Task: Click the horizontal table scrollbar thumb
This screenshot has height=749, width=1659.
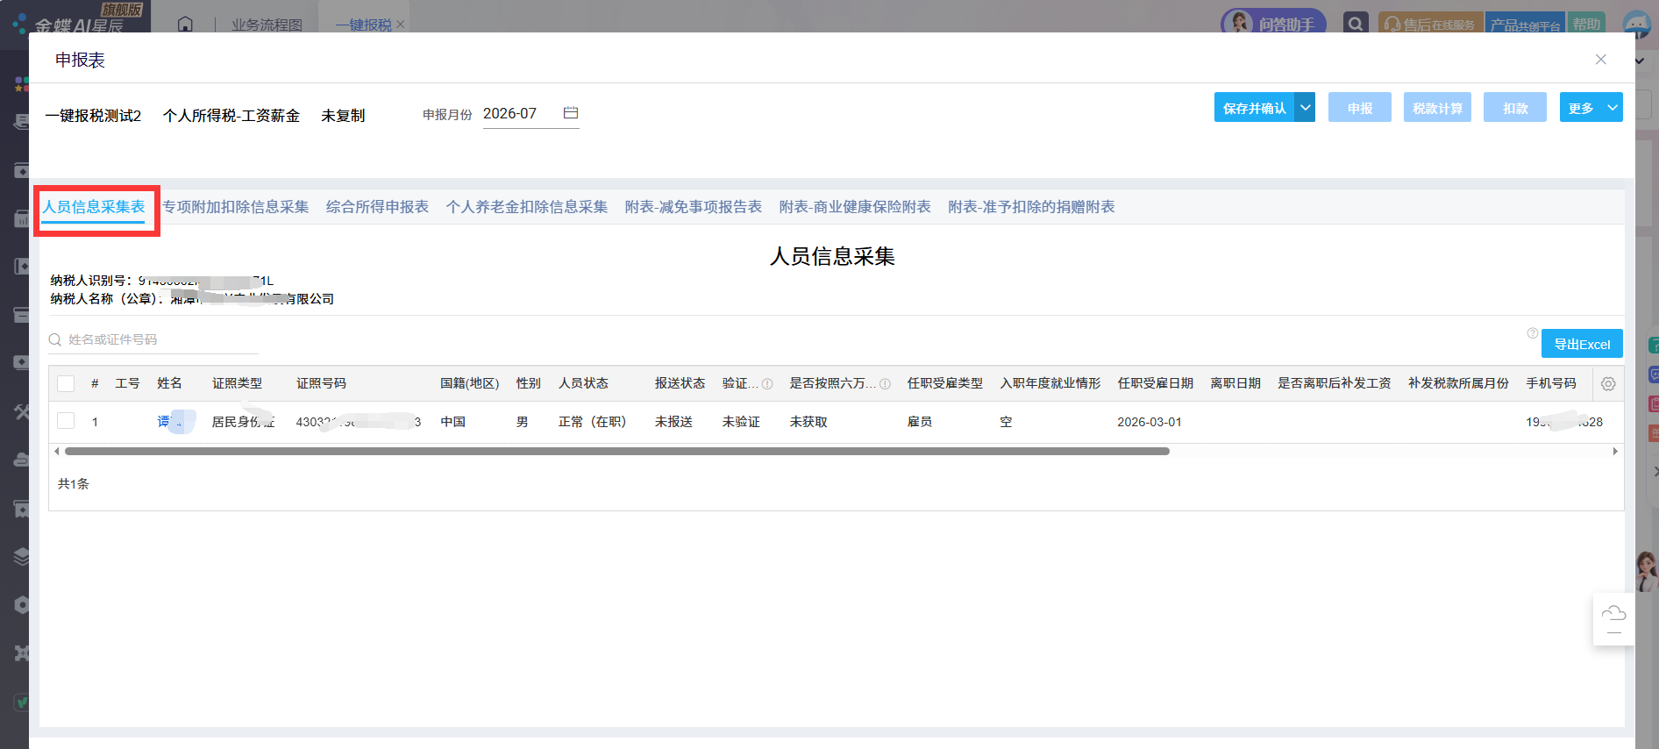Action: [x=617, y=452]
